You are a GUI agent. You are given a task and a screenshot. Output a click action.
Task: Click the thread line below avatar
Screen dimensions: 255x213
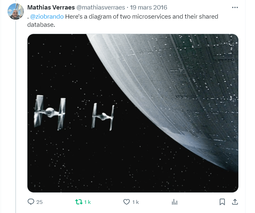(16, 116)
